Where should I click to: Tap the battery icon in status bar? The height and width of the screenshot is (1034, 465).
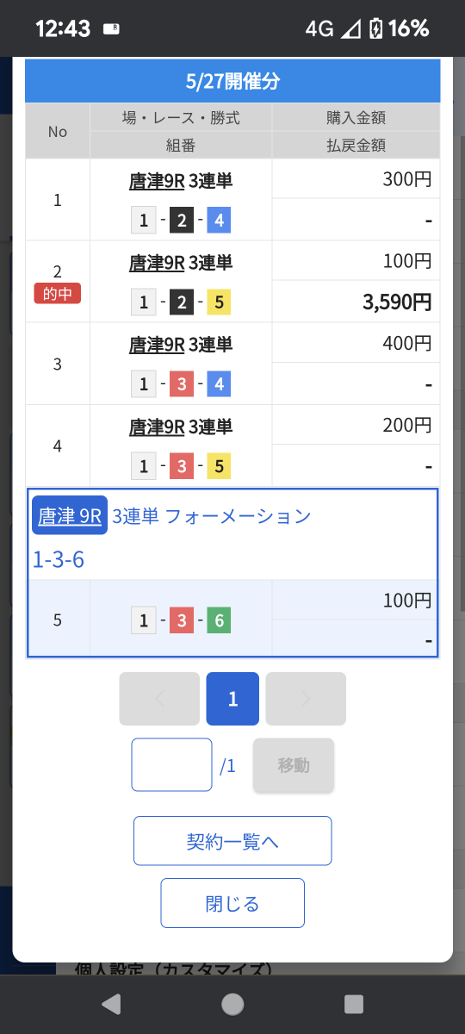coord(375,28)
